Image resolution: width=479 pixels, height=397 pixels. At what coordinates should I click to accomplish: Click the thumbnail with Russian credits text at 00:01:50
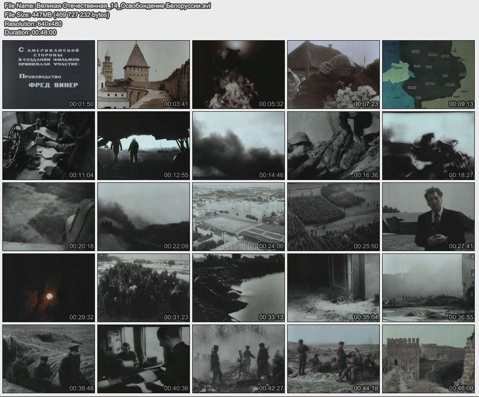point(49,74)
